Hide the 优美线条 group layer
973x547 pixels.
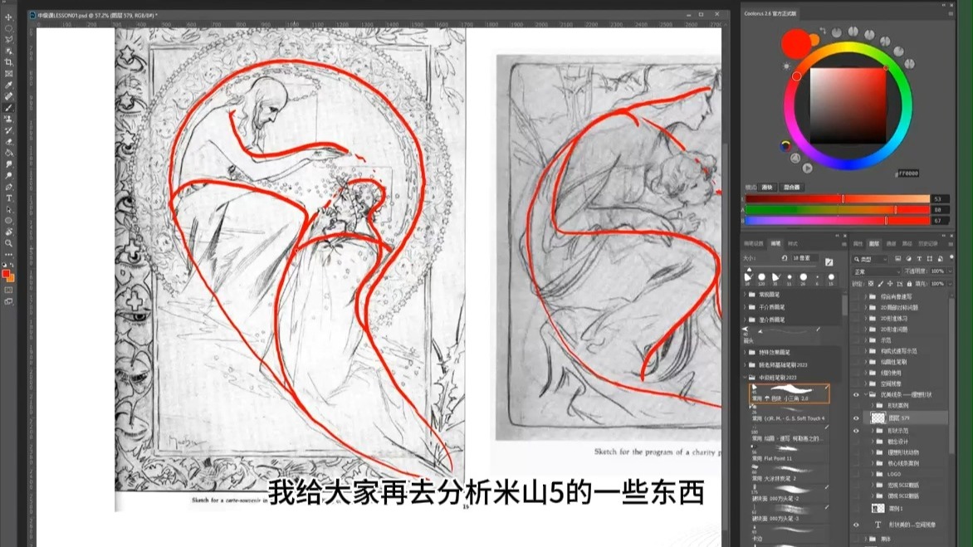(856, 395)
